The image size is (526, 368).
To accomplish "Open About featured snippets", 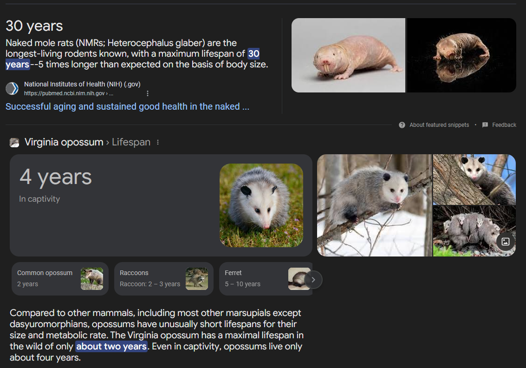I will pyautogui.click(x=439, y=125).
